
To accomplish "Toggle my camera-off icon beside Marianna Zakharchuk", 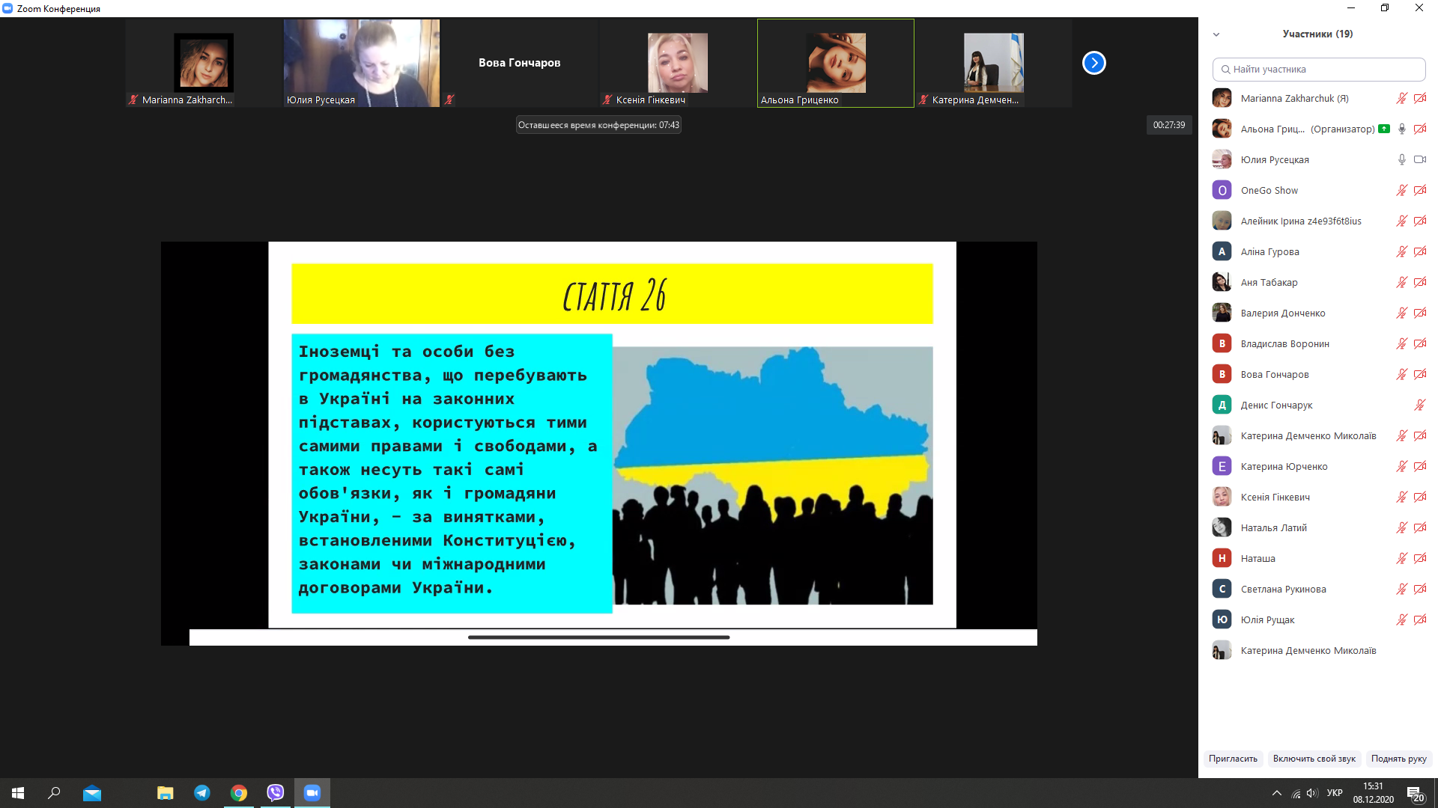I will pos(1419,98).
